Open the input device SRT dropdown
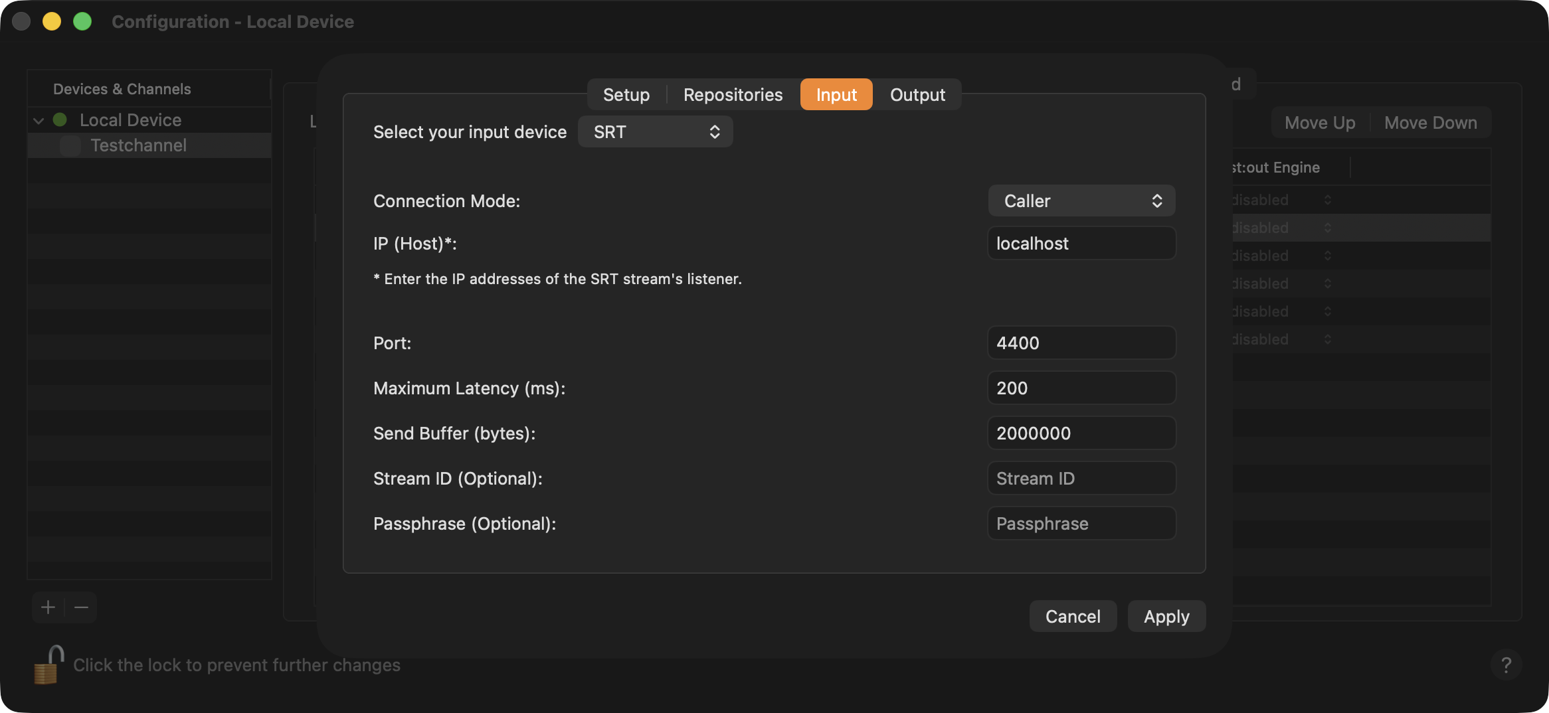This screenshot has width=1549, height=713. coord(656,131)
